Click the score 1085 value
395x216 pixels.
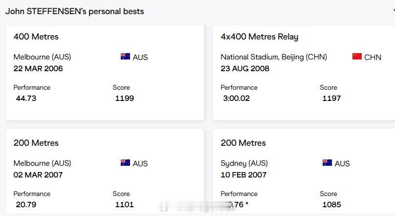(x=331, y=204)
